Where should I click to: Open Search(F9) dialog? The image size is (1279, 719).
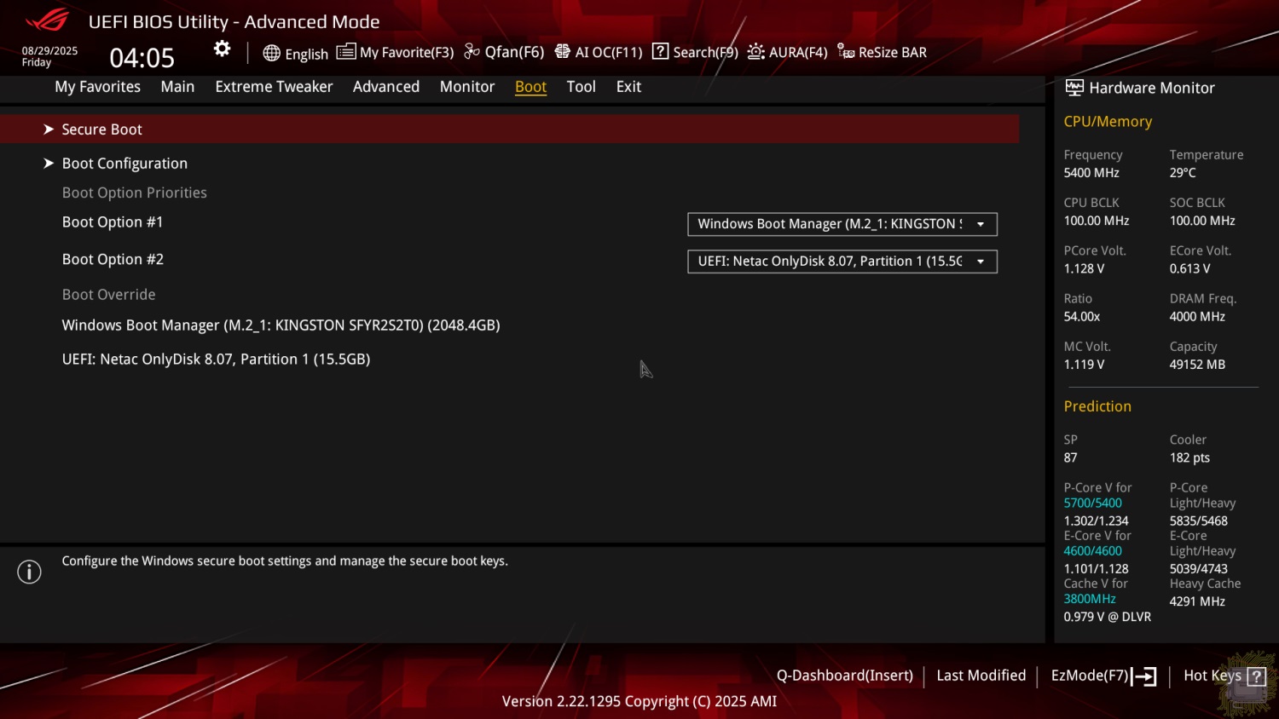[x=695, y=53]
